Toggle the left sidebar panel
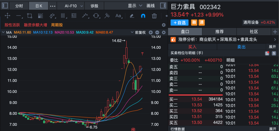 (x=5, y=6)
